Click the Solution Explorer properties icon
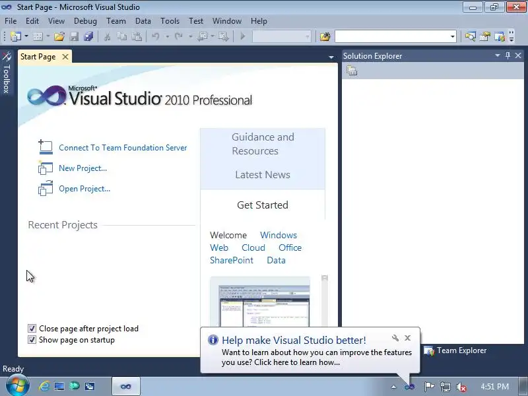 [352, 71]
